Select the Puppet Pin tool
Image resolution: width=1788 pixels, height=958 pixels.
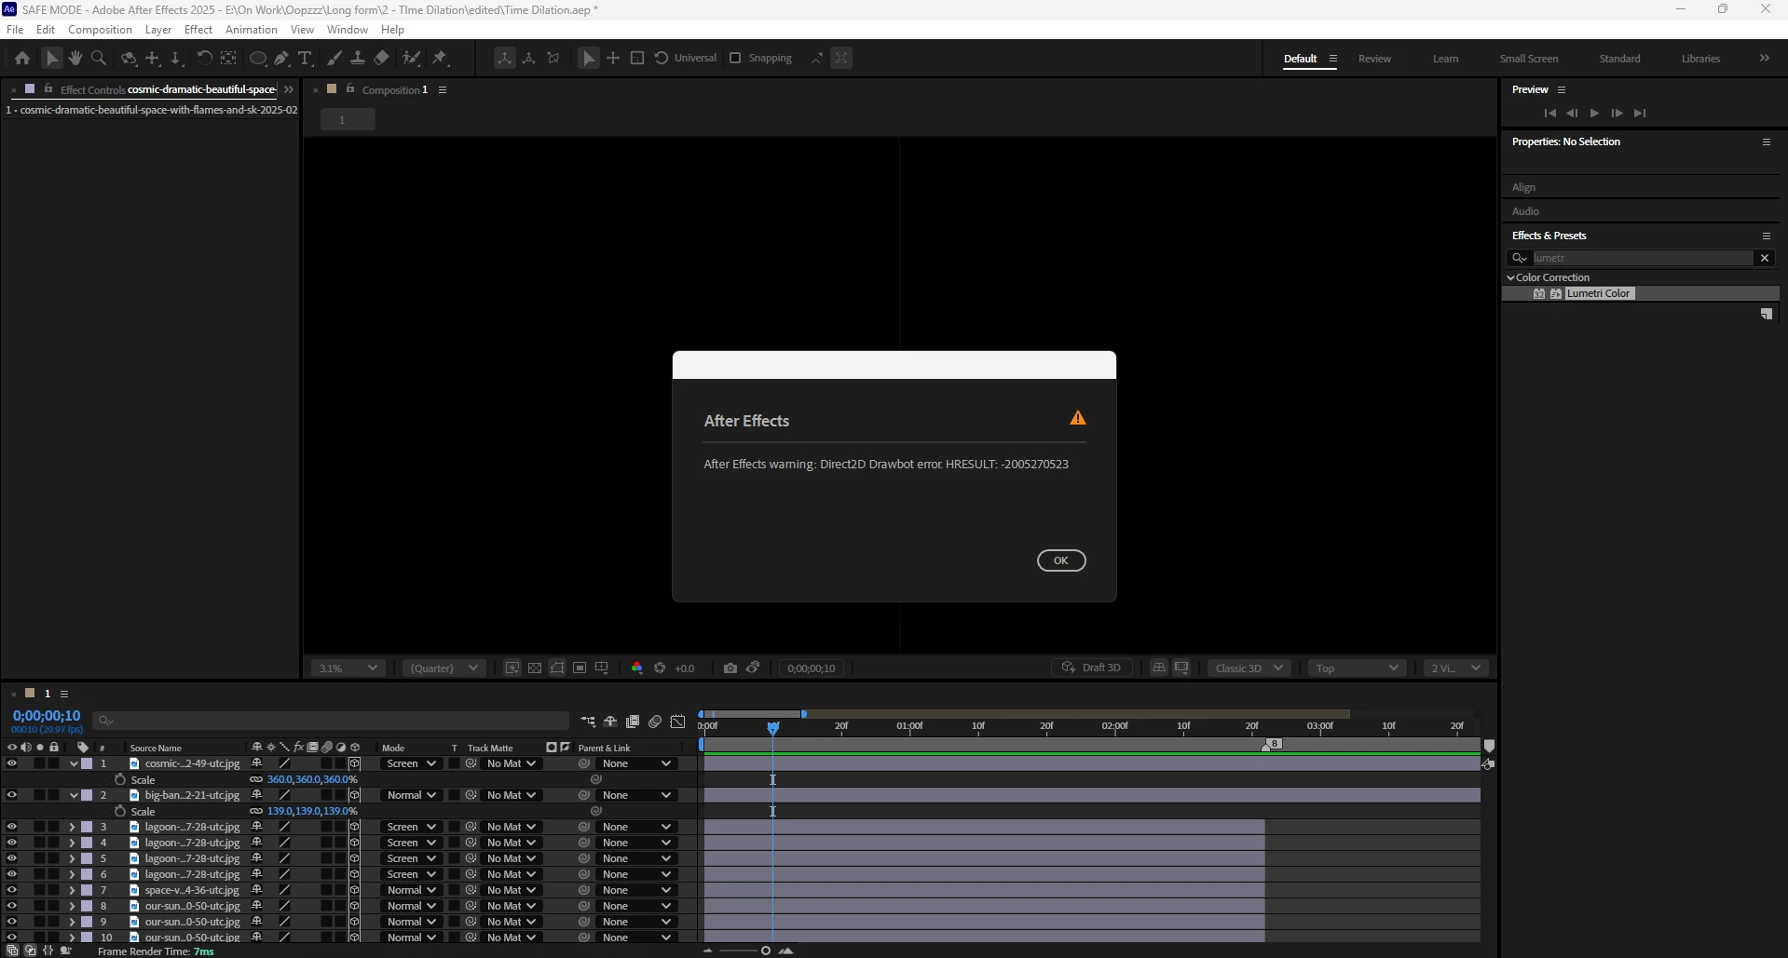[x=440, y=58]
